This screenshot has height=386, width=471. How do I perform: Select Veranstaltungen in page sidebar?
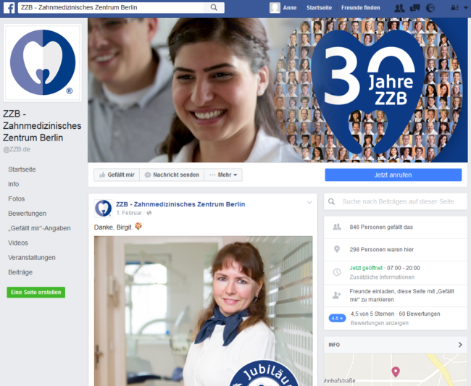(32, 258)
